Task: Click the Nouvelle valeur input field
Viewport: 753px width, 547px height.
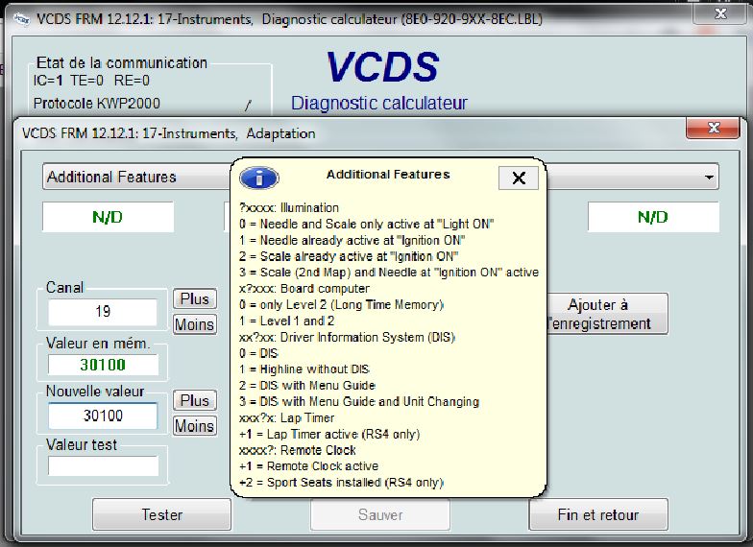Action: (103, 416)
